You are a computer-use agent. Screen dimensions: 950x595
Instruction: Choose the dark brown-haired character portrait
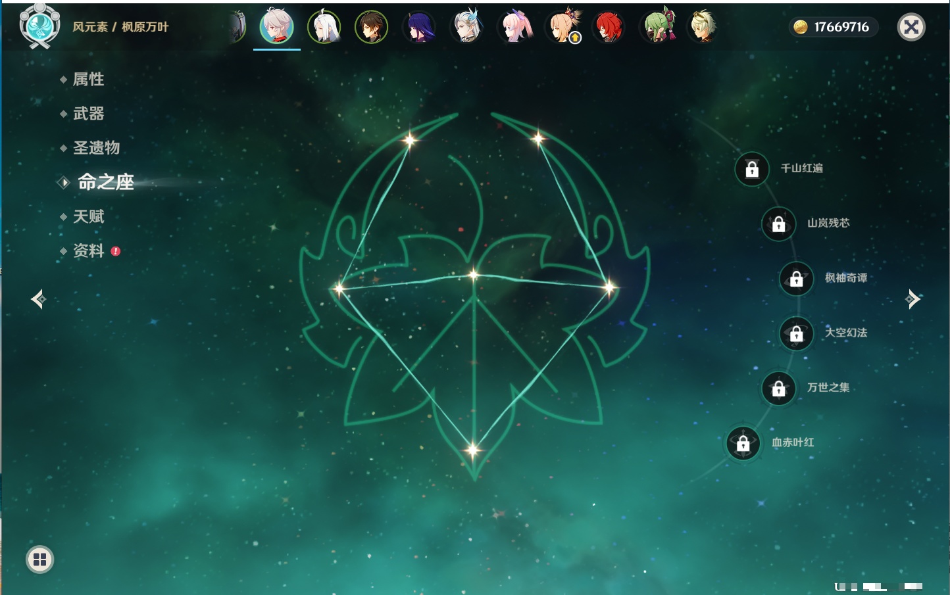(372, 27)
